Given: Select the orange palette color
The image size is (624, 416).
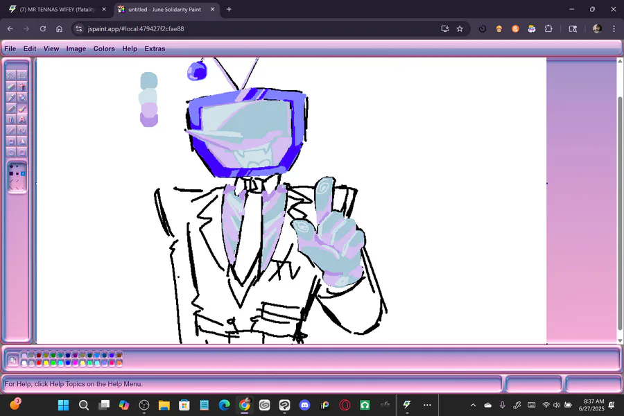Looking at the screenshot, I should point(119,363).
